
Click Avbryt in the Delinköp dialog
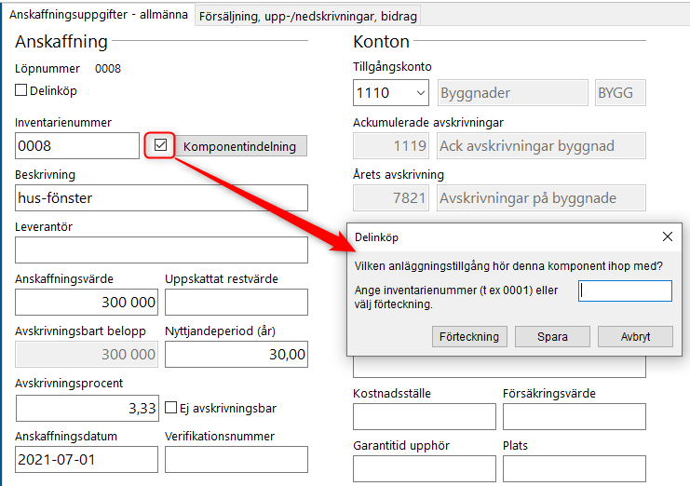(635, 336)
